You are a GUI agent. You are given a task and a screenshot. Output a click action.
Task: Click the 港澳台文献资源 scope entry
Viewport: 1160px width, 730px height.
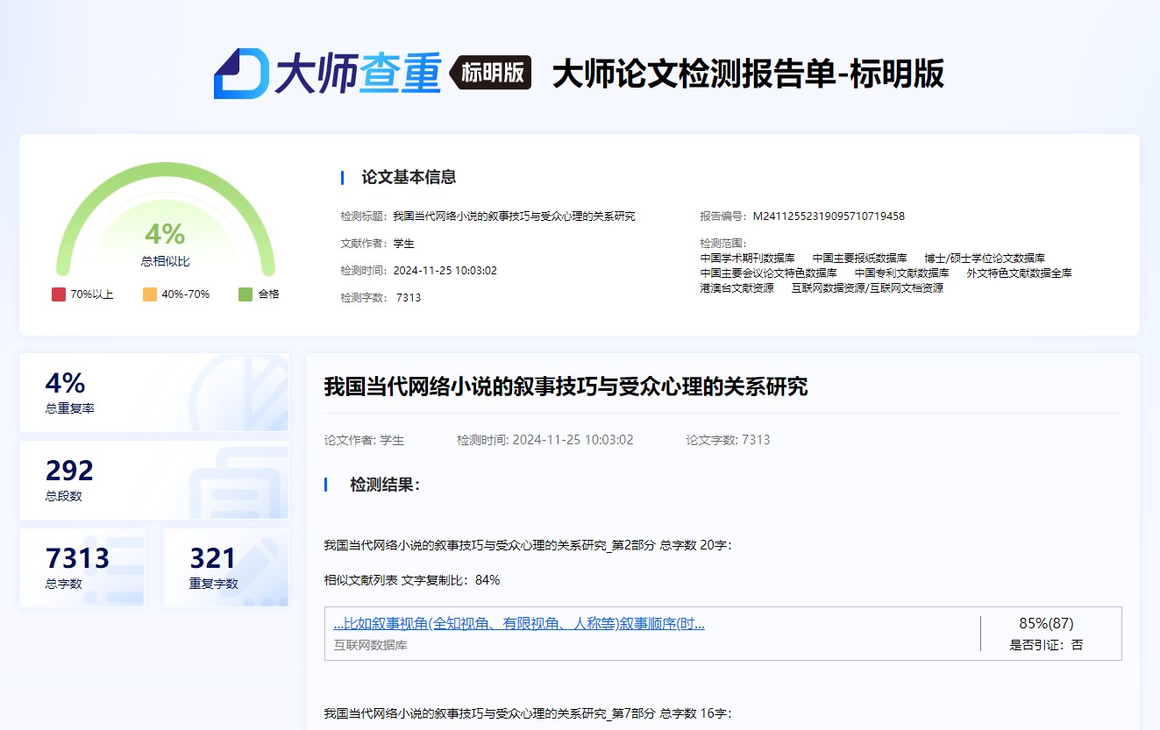point(737,287)
